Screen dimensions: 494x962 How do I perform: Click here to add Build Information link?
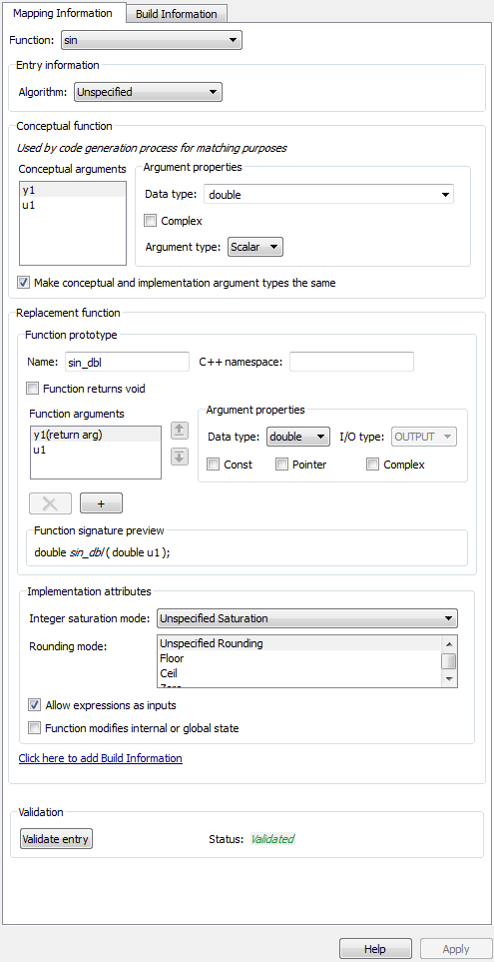pos(101,758)
